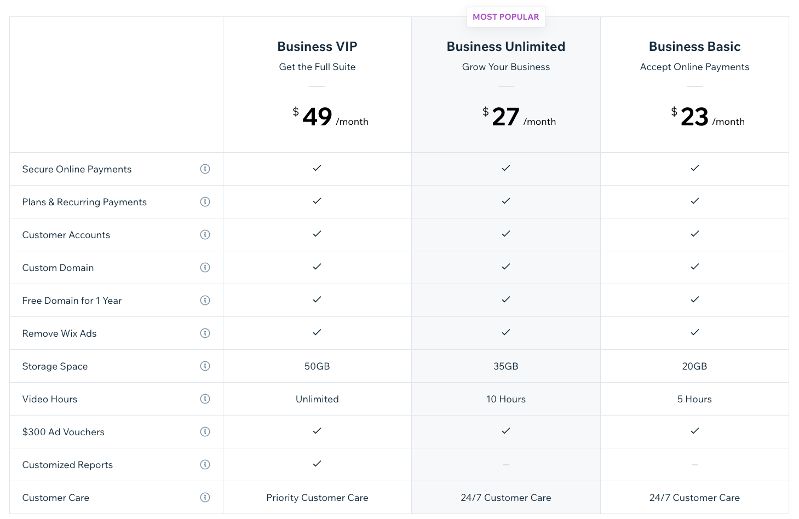This screenshot has width=799, height=519.
Task: Open the Secure Online Payments info tooltip
Action: click(205, 169)
